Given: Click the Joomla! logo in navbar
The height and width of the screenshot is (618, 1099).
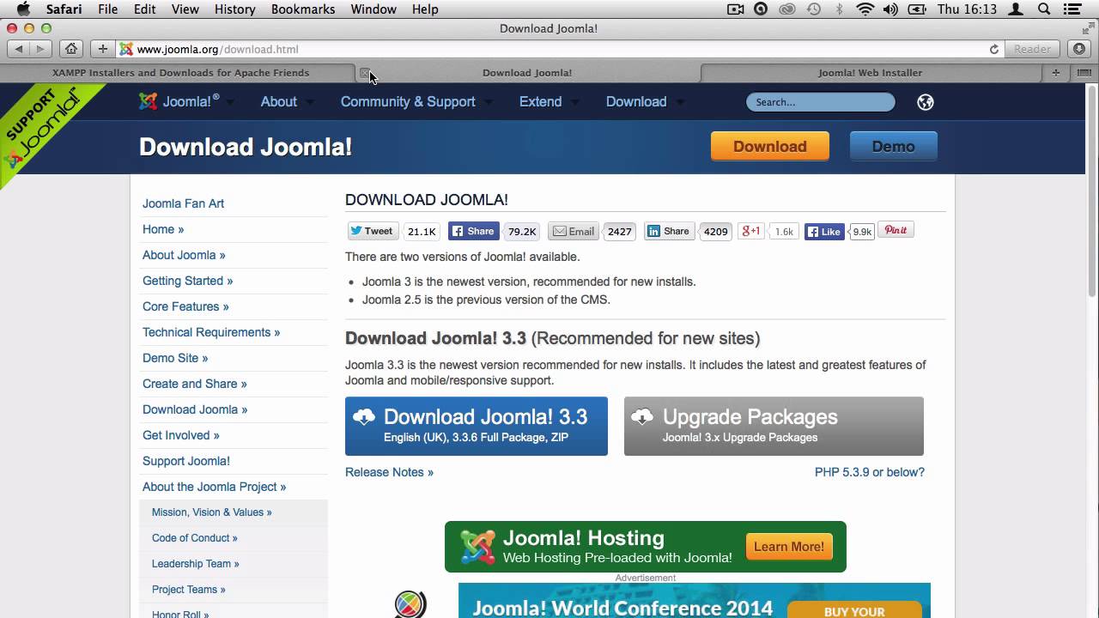Looking at the screenshot, I should click(x=179, y=101).
